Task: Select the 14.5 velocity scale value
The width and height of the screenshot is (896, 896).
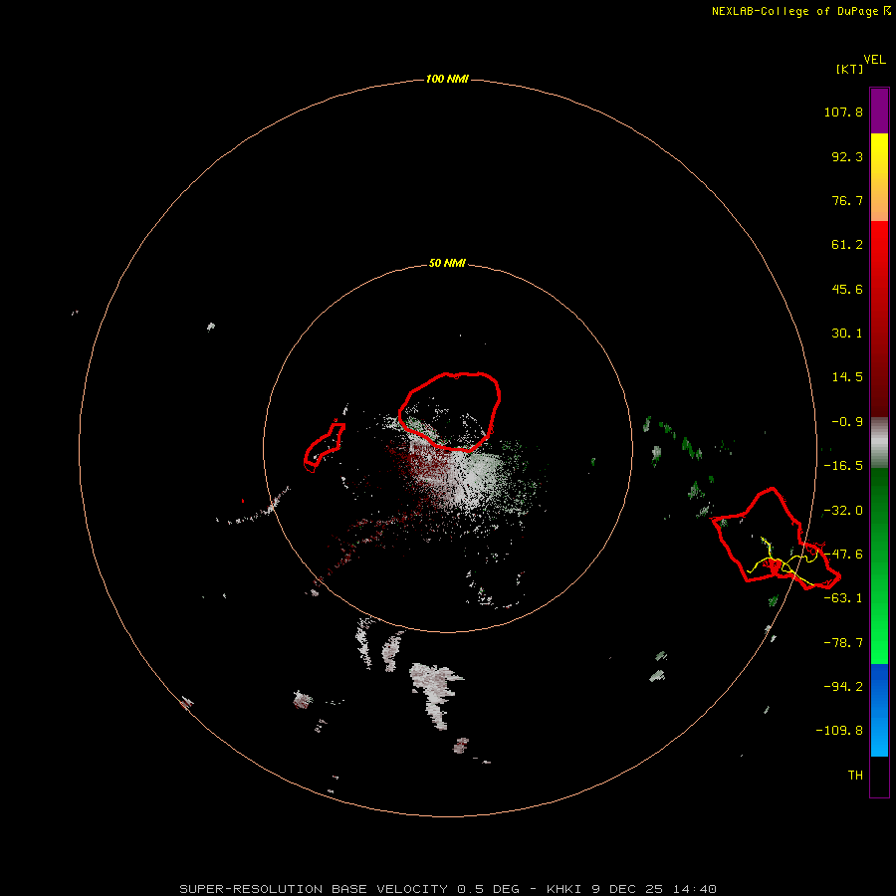Action: (847, 377)
